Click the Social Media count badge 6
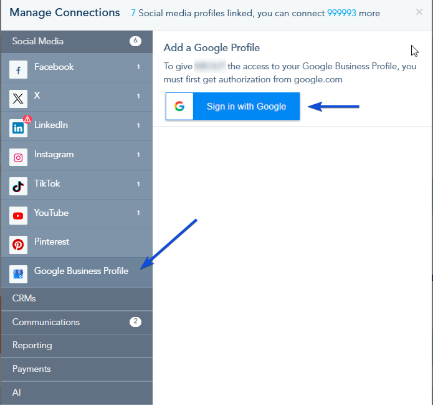Image resolution: width=433 pixels, height=405 pixels. click(x=135, y=41)
